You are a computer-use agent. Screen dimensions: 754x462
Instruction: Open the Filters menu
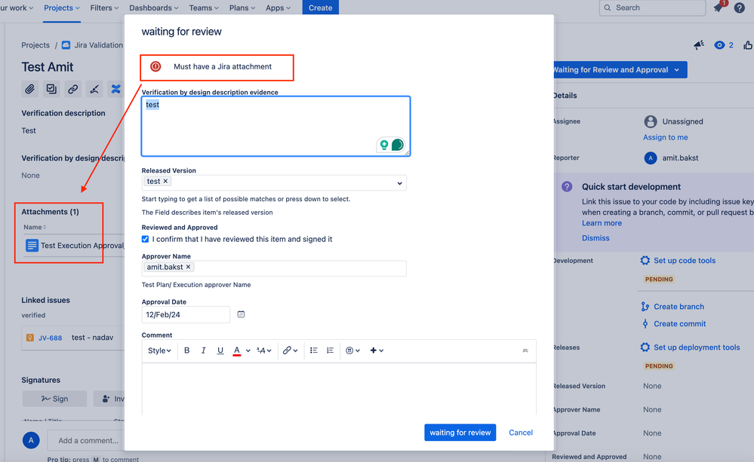[104, 8]
